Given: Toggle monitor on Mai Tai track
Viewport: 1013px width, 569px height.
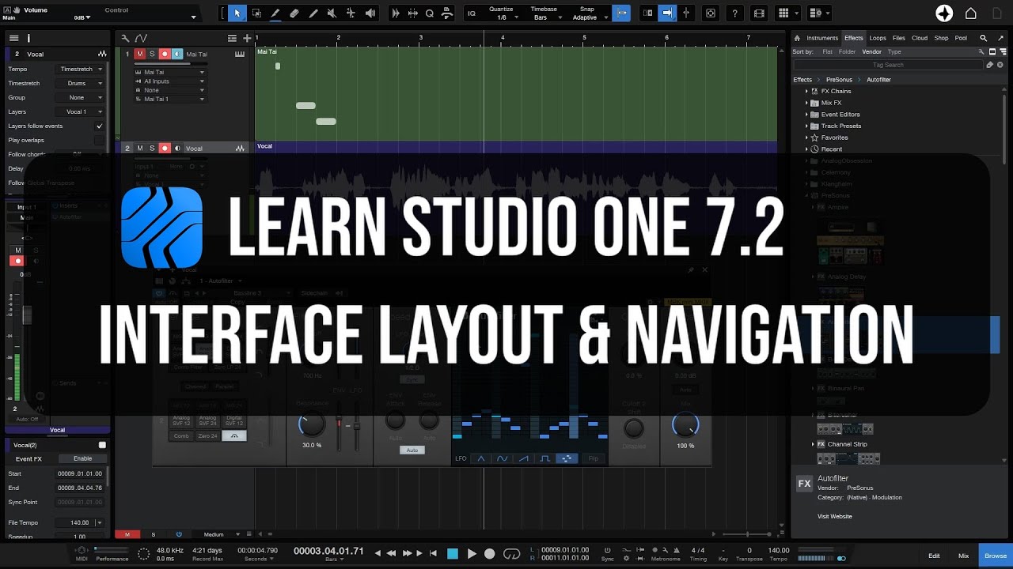Looking at the screenshot, I should point(176,55).
